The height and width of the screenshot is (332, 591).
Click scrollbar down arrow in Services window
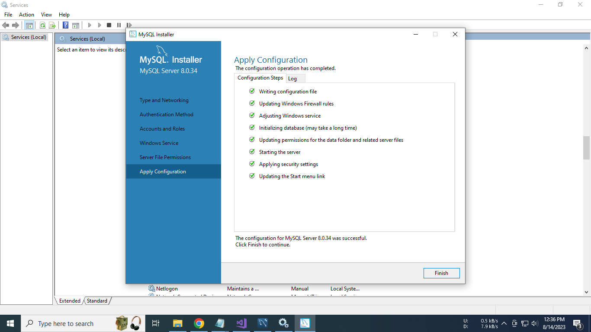click(x=587, y=292)
